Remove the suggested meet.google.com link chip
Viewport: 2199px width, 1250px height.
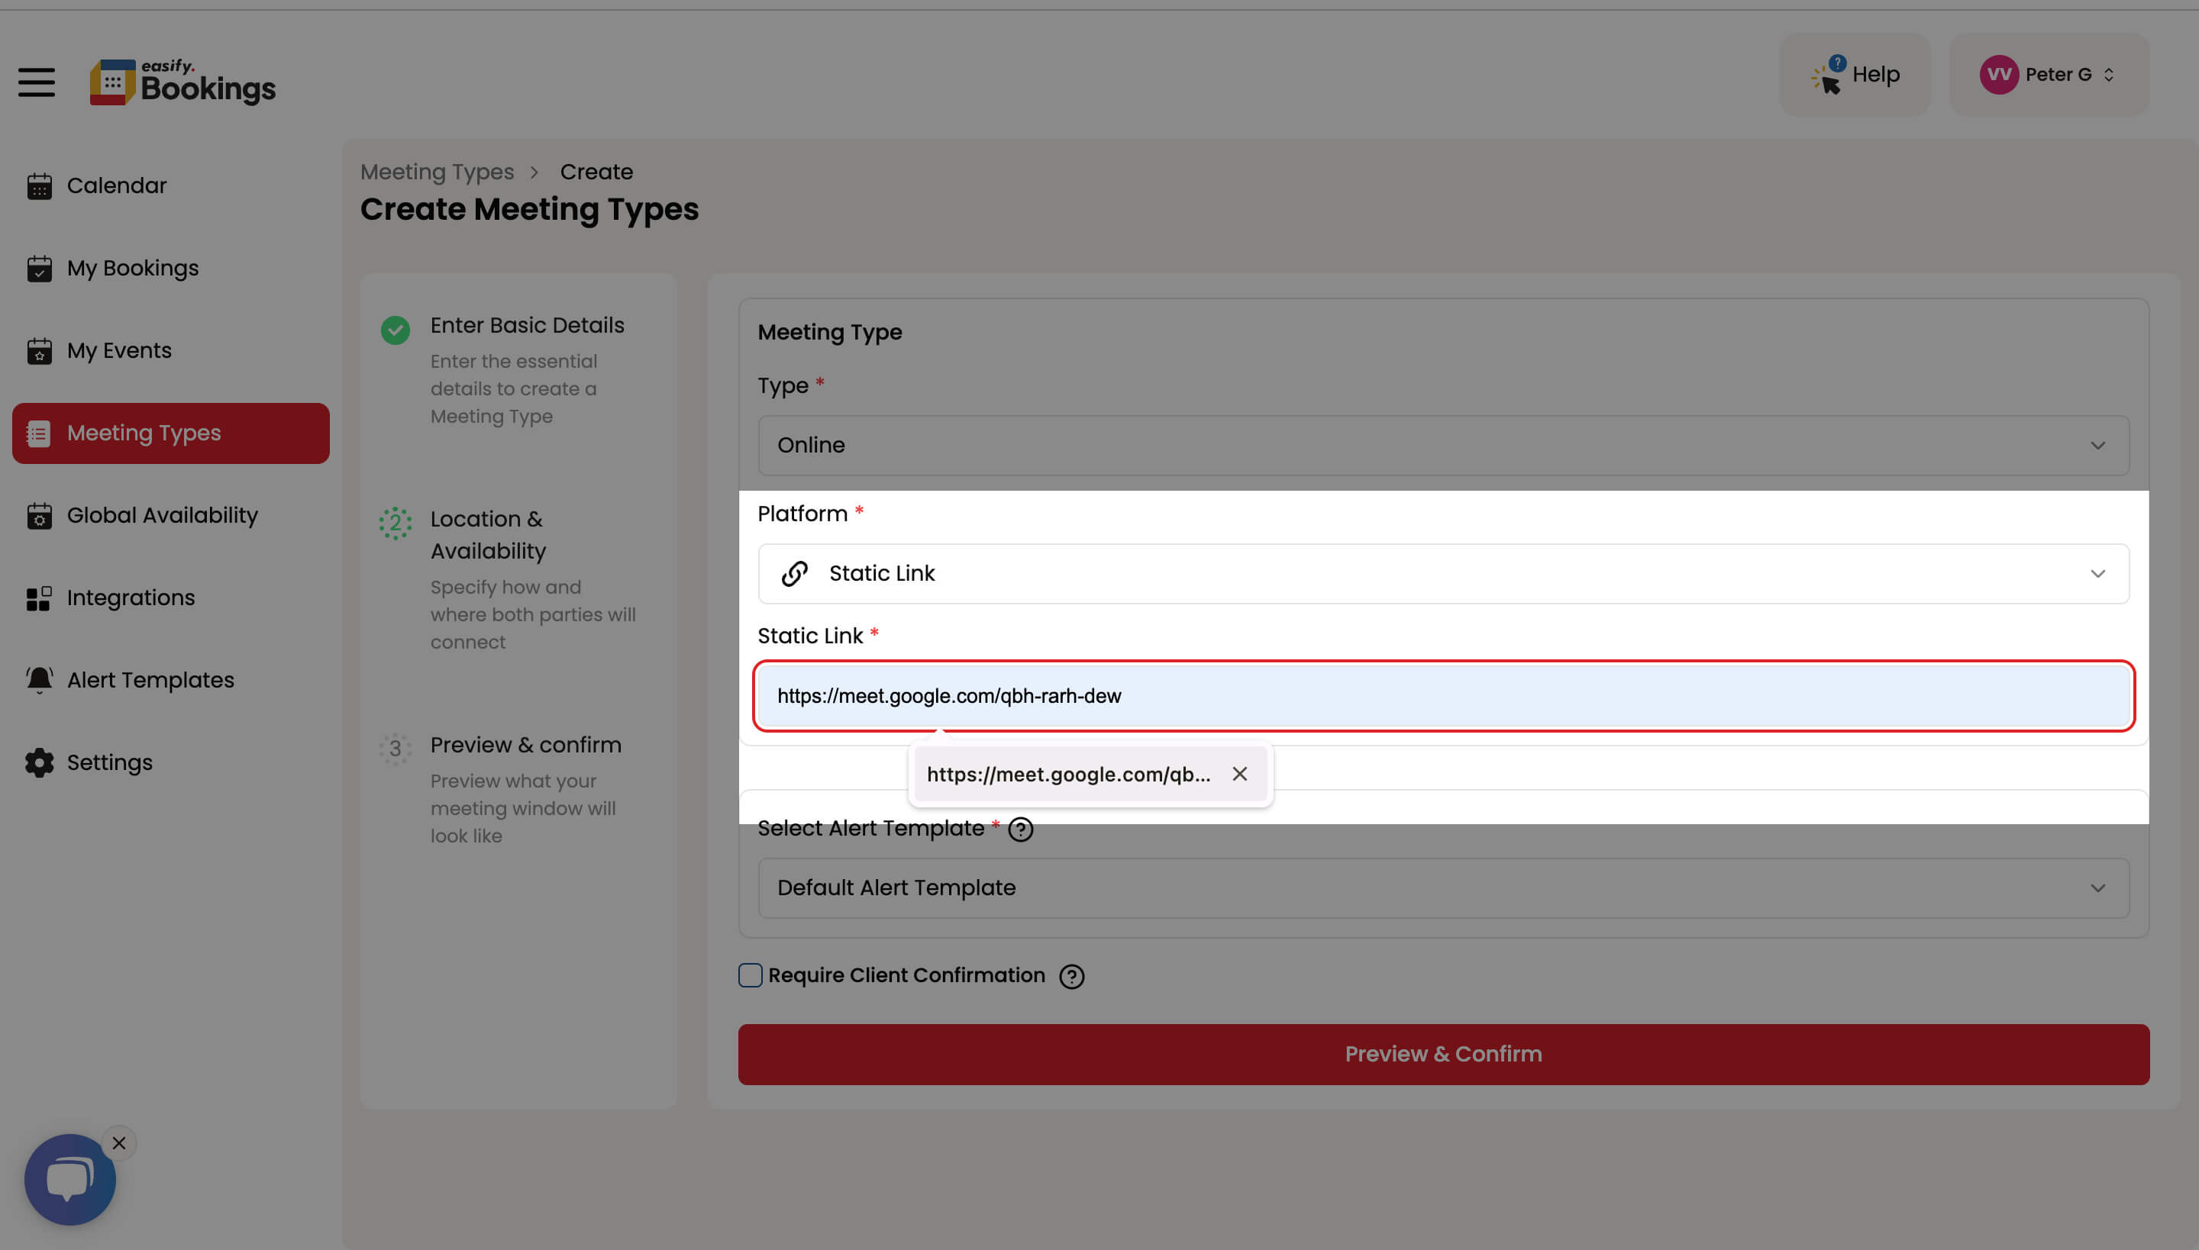tap(1238, 774)
